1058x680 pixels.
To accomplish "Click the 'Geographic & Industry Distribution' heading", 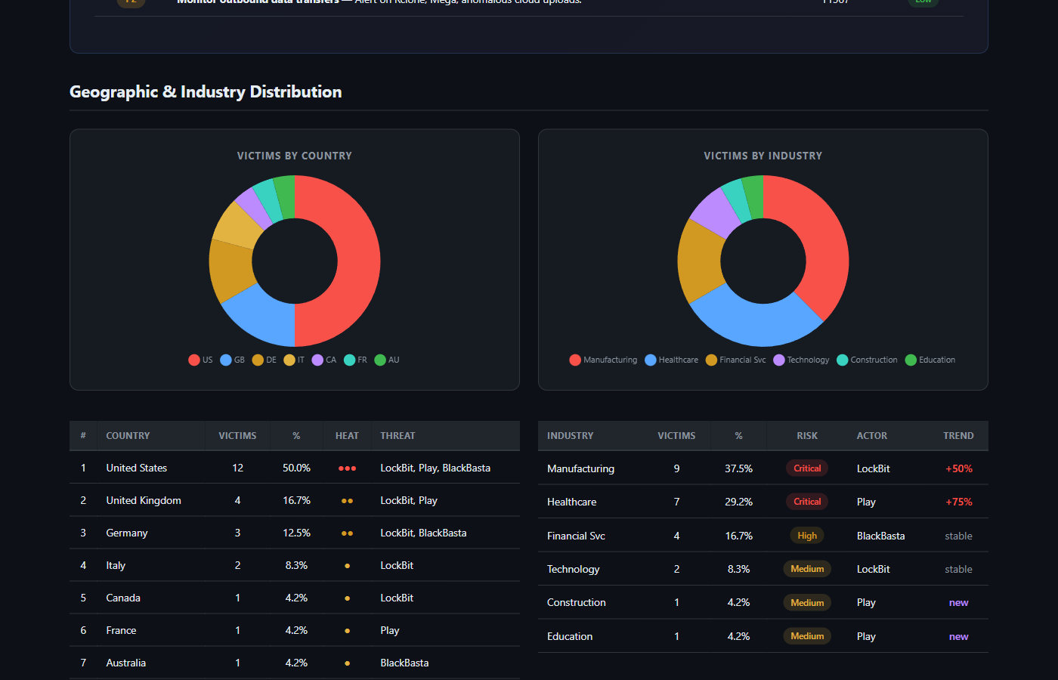I will click(206, 92).
